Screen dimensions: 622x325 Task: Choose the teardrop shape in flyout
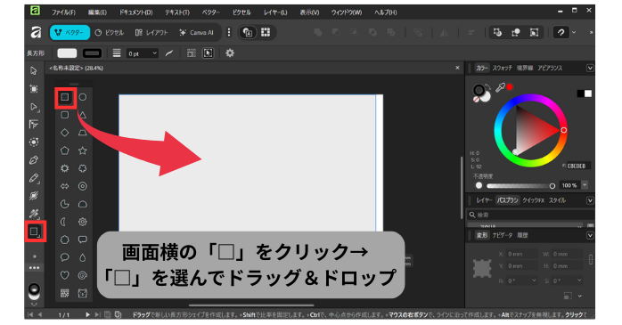[x=83, y=257]
